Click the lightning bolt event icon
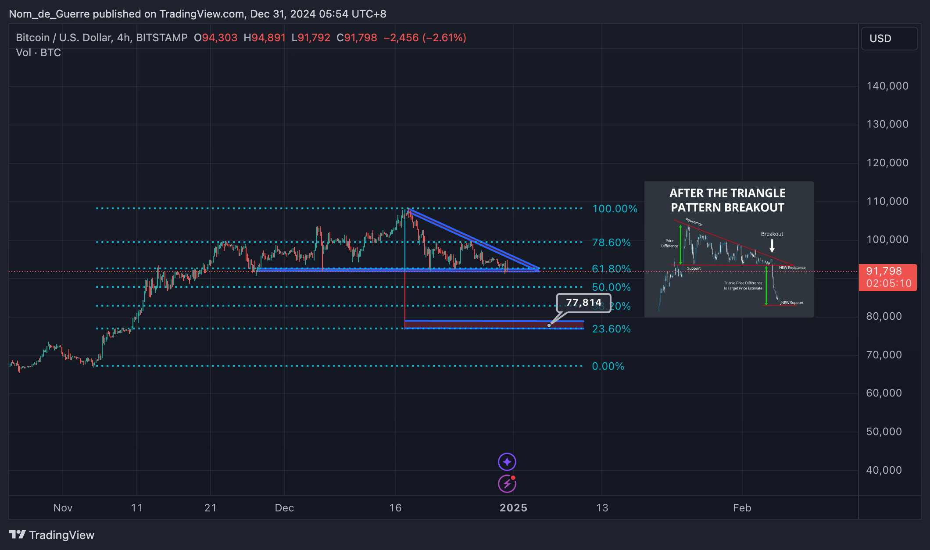 coord(507,484)
